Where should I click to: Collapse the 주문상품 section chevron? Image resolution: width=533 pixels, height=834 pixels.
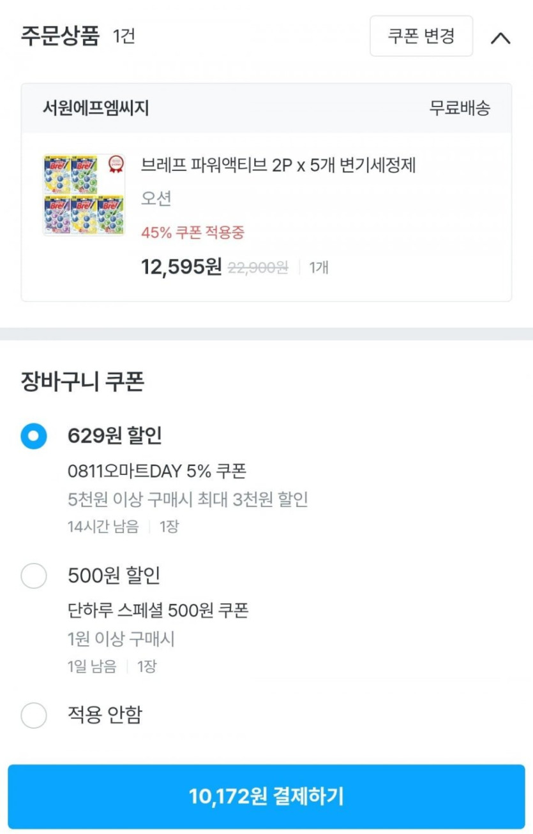[x=500, y=38]
